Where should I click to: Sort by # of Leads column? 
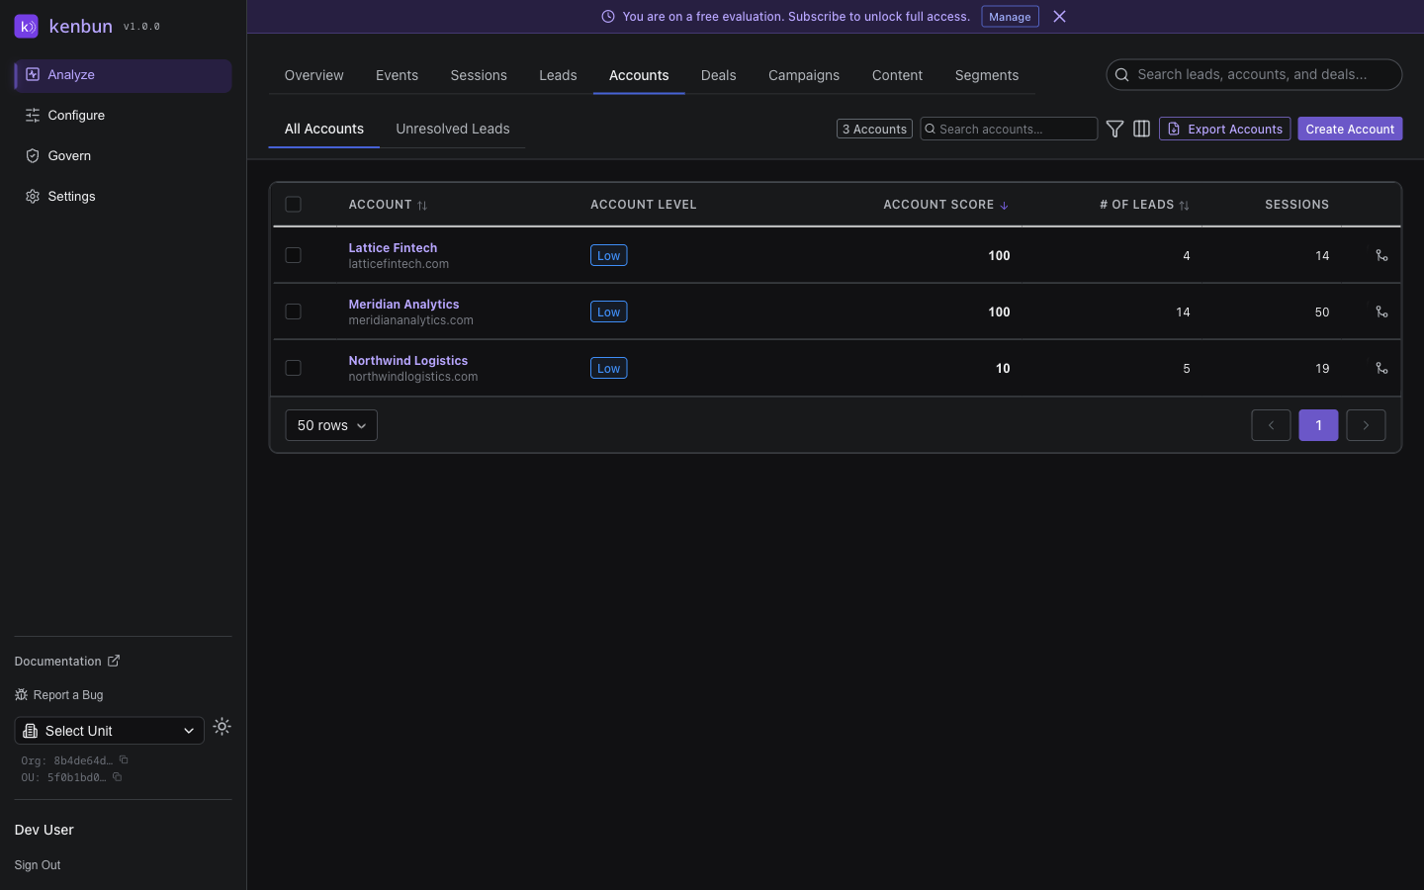[1144, 205]
